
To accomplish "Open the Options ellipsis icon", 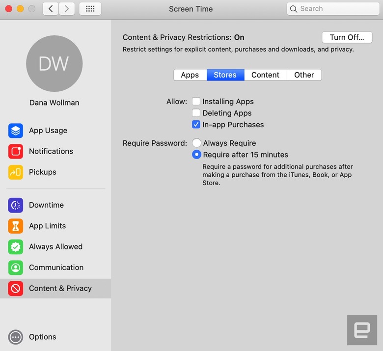I will pos(16,337).
